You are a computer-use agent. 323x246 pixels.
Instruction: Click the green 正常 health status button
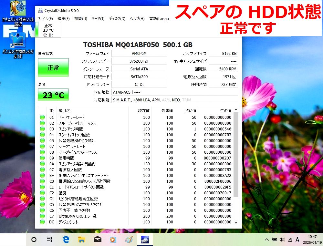(53, 67)
